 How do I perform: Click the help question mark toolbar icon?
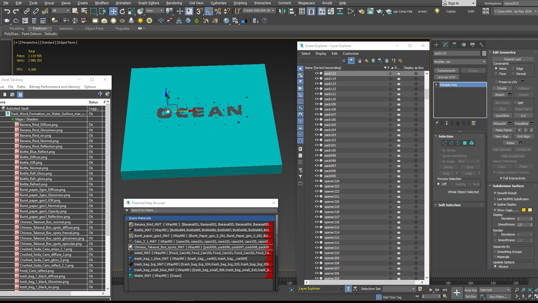(265, 21)
